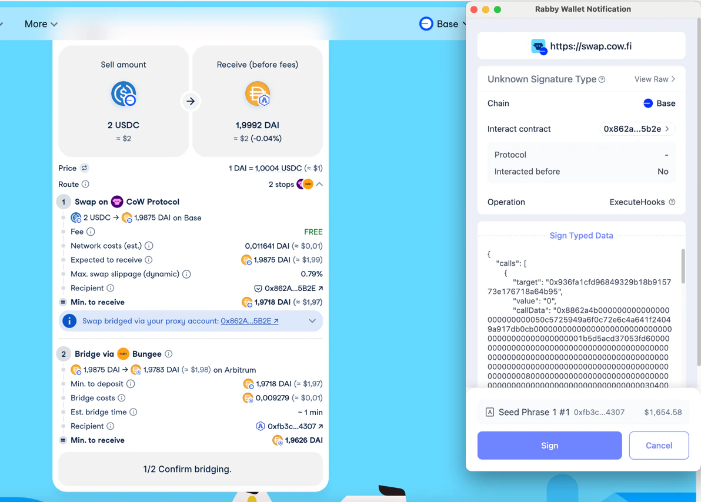This screenshot has height=502, width=701.
Task: Click the 1 DAI = 1,0004 USDC price text
Action: click(x=265, y=168)
